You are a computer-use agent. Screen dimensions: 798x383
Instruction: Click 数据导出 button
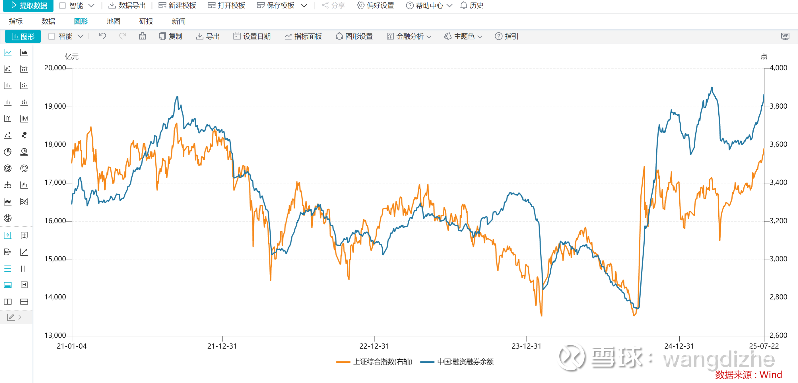pyautogui.click(x=127, y=6)
